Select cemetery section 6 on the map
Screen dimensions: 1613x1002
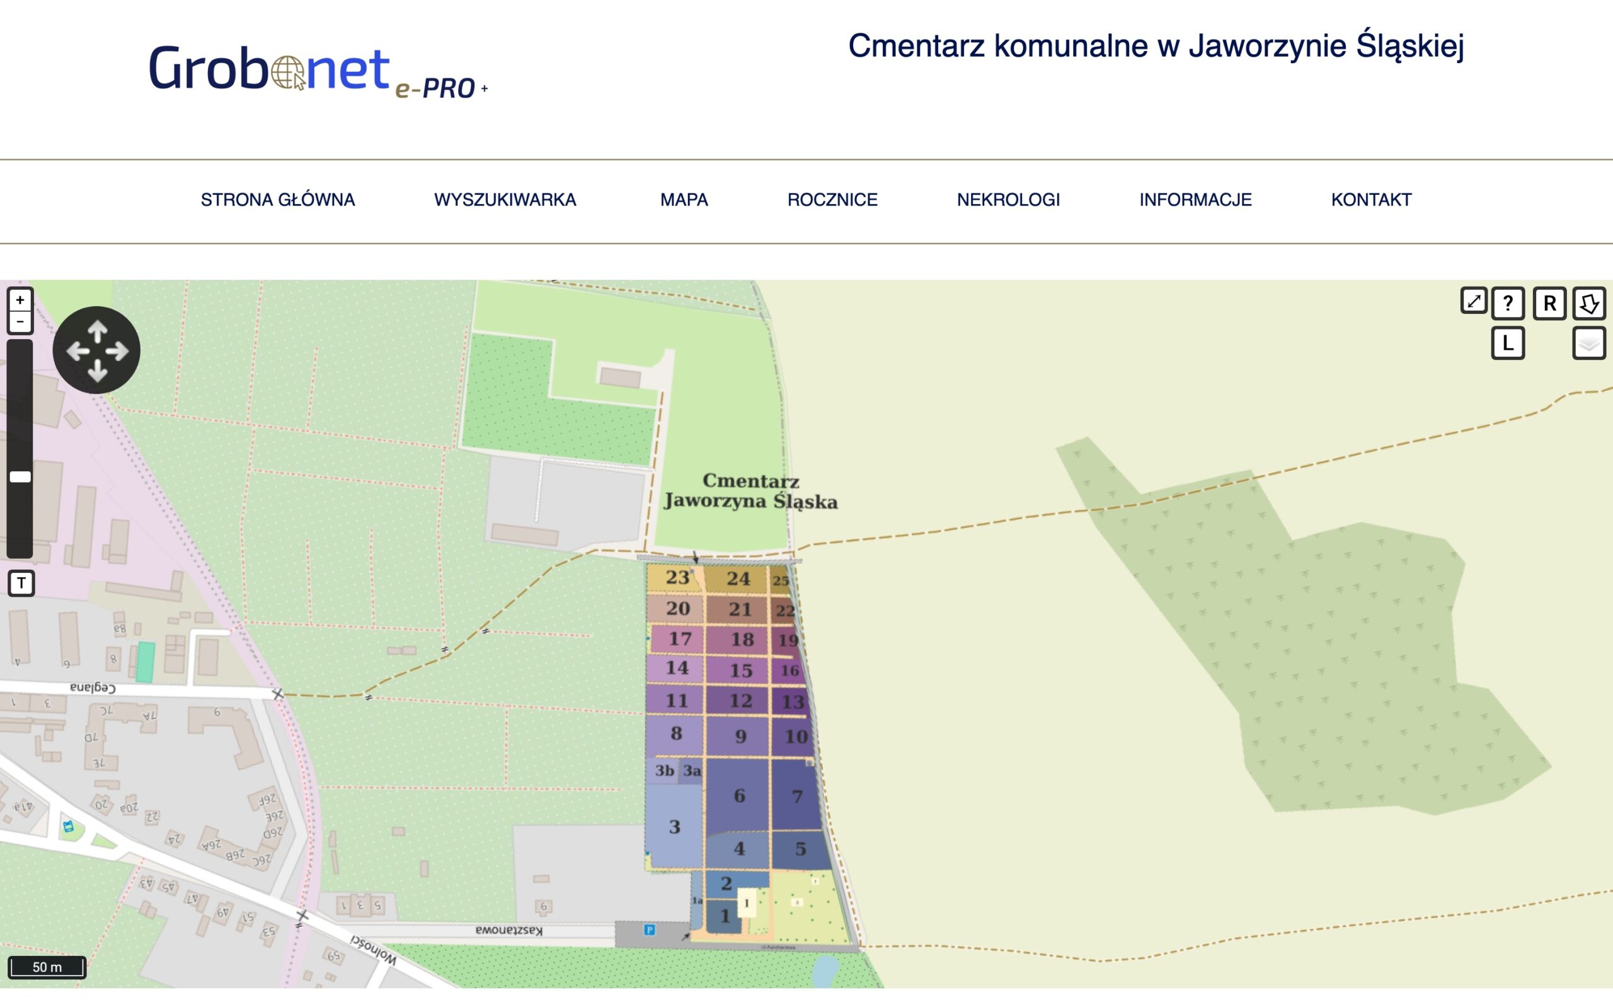tap(738, 795)
